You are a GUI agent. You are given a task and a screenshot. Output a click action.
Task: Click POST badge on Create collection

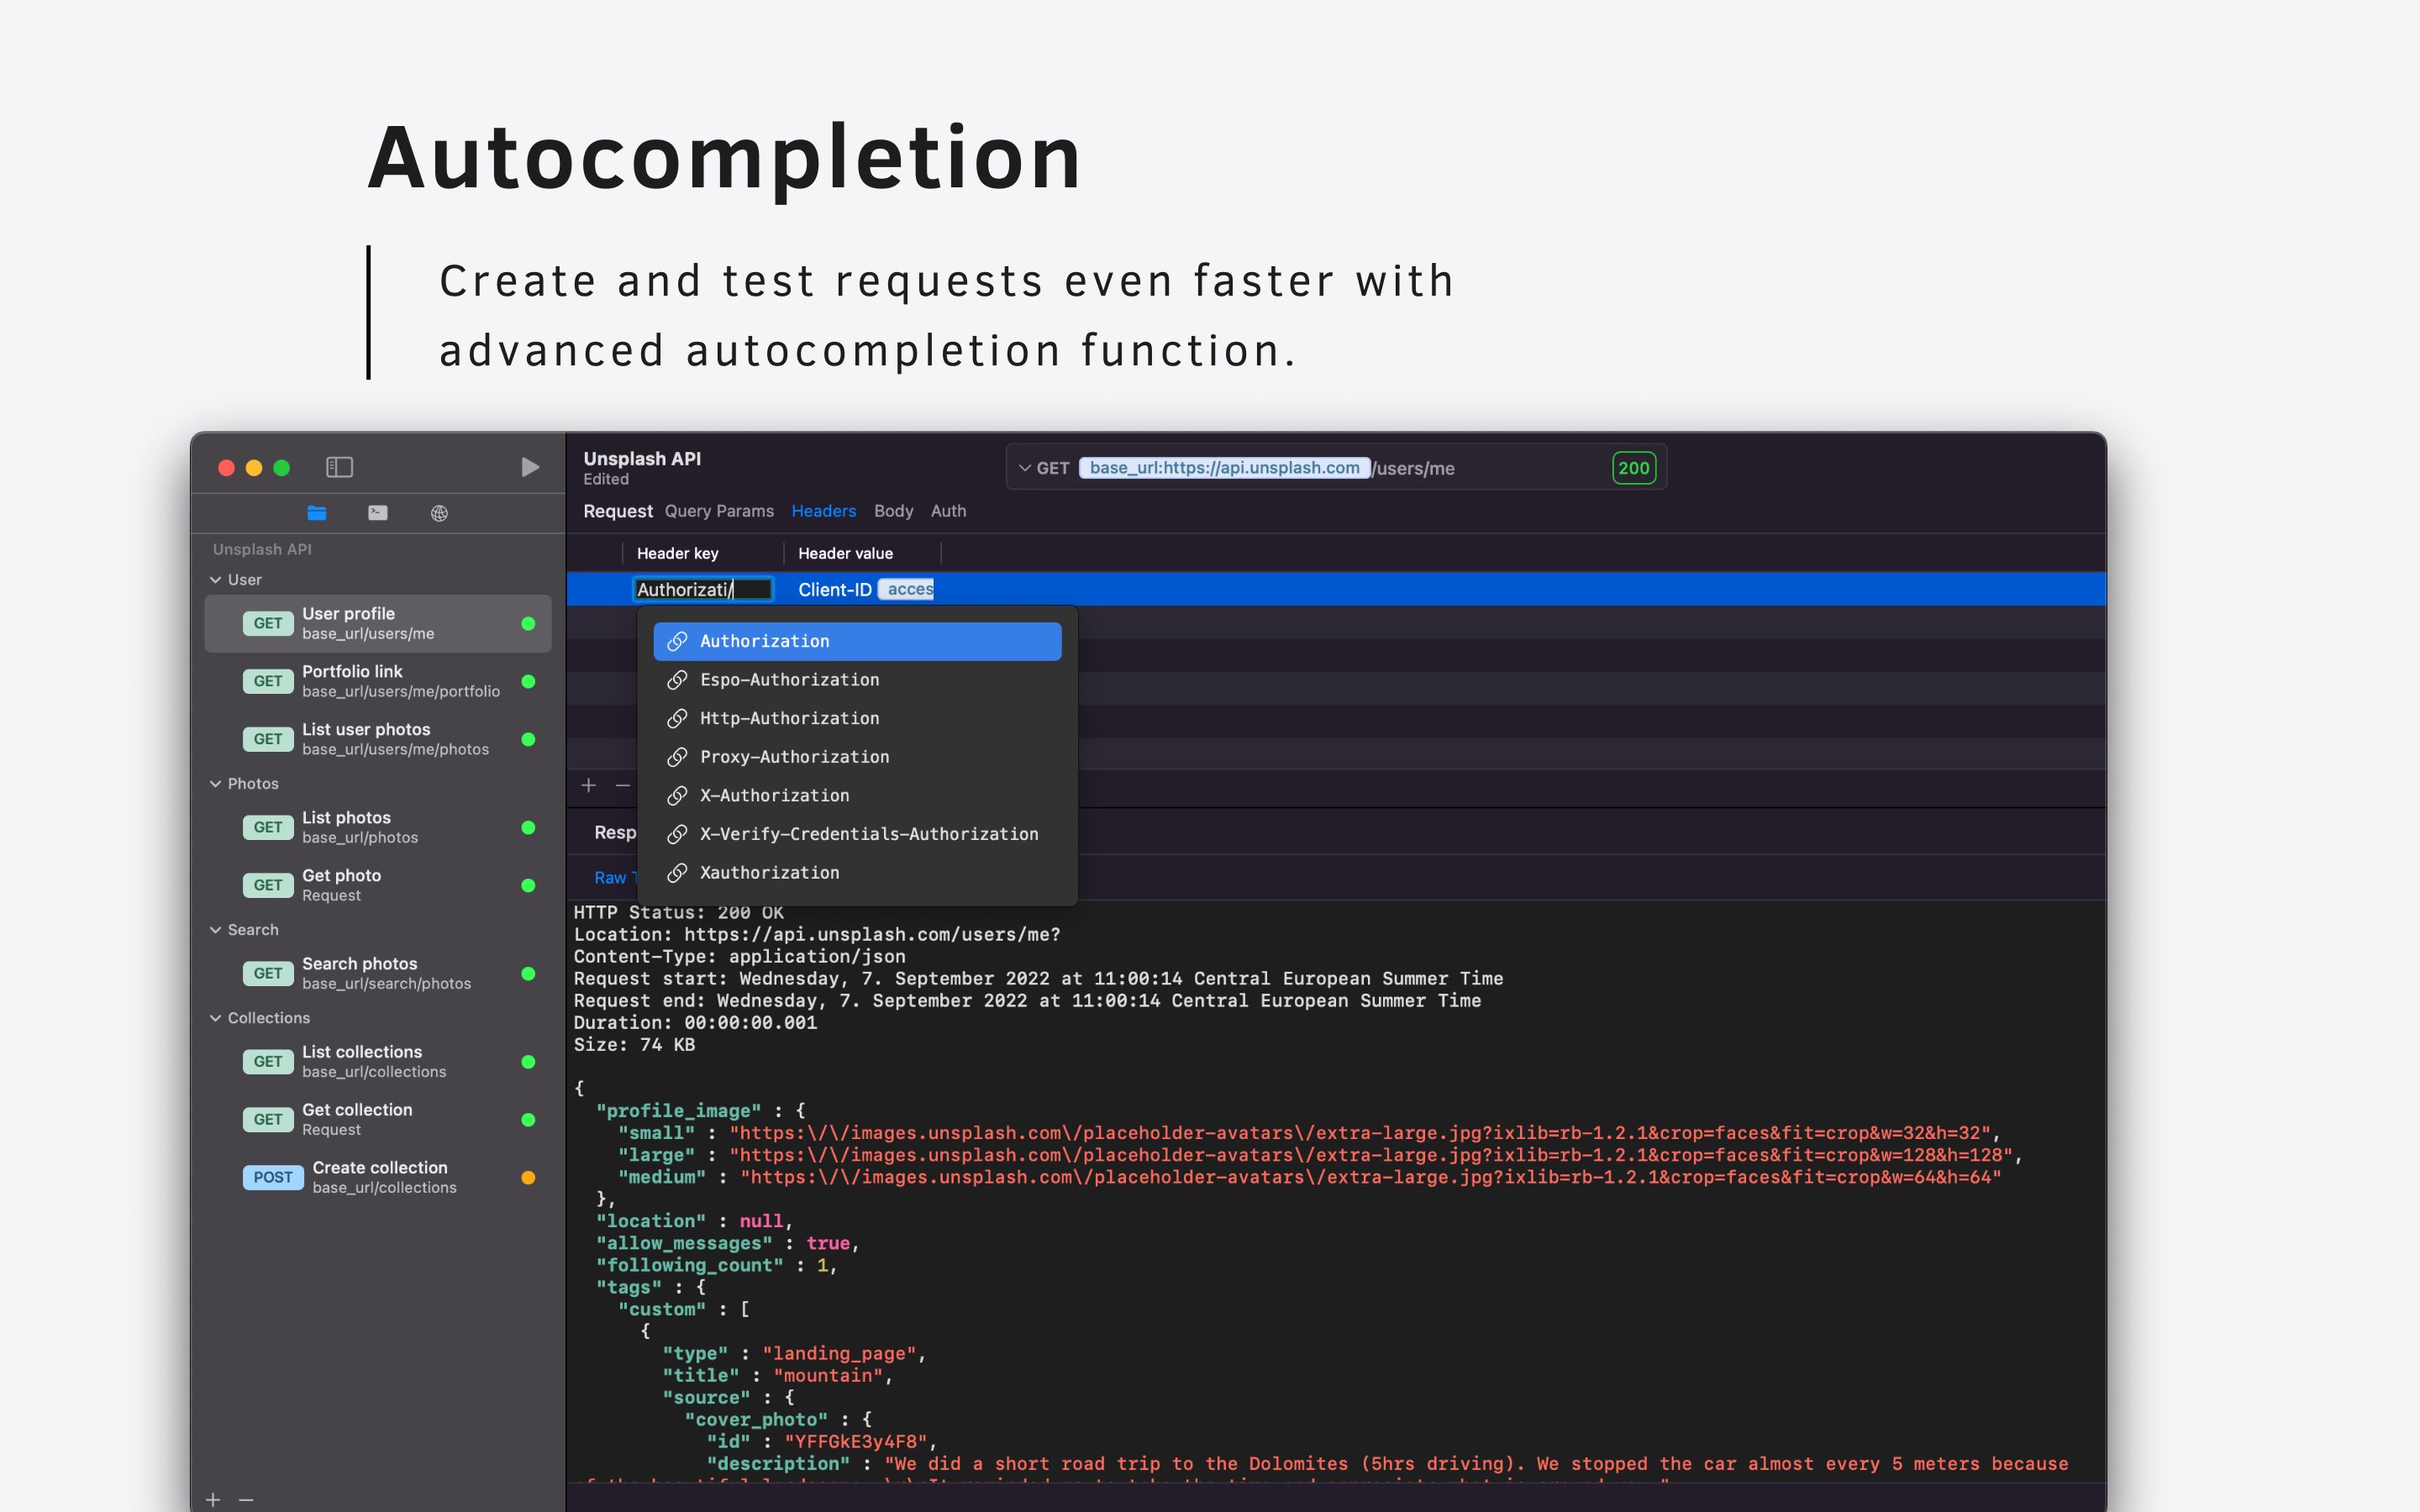(x=272, y=1178)
